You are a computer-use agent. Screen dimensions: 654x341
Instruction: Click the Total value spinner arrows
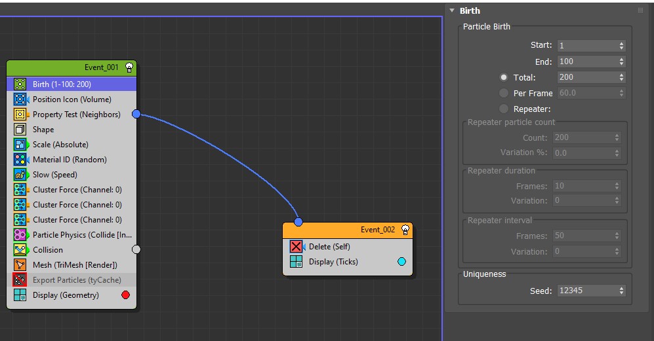coord(621,77)
